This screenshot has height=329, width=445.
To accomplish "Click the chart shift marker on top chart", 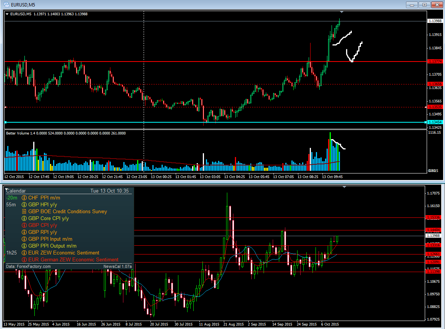I will 342,12.
